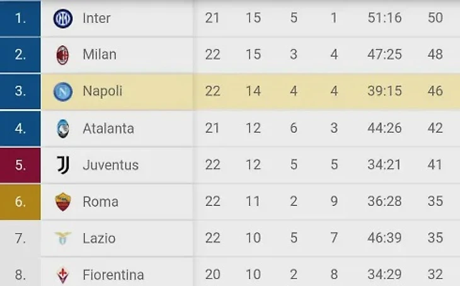Click the blue position 1 badge

point(20,18)
